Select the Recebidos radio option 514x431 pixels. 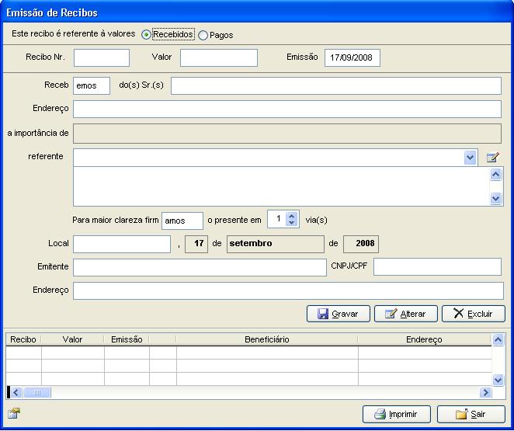coord(146,34)
